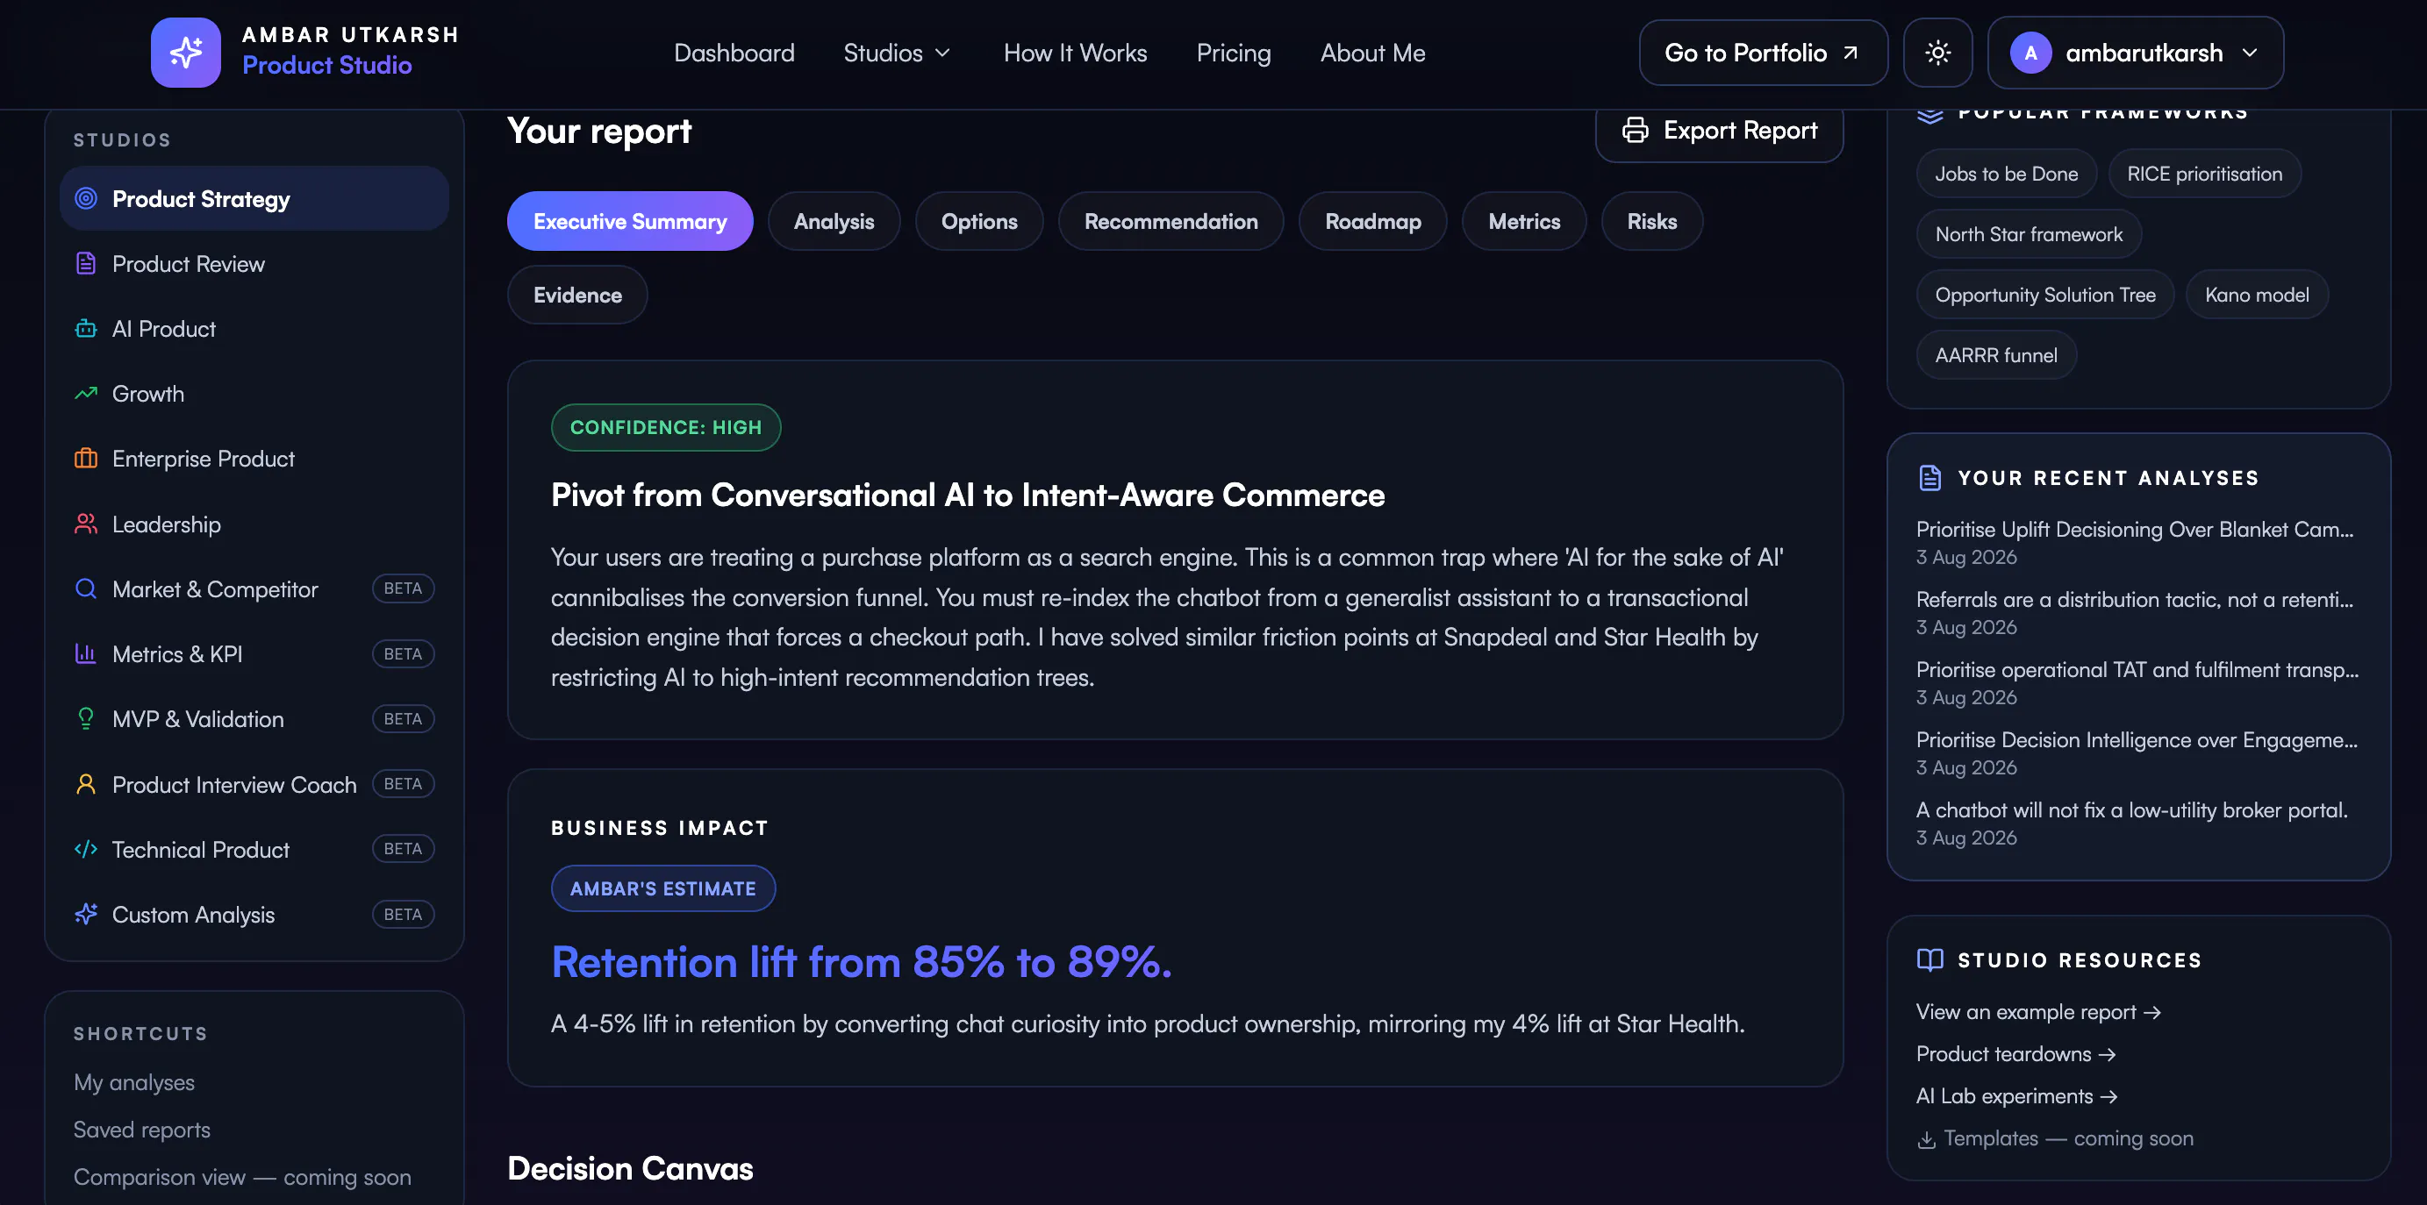The image size is (2427, 1205).
Task: Click the Studio Resources book icon
Action: click(x=1929, y=959)
